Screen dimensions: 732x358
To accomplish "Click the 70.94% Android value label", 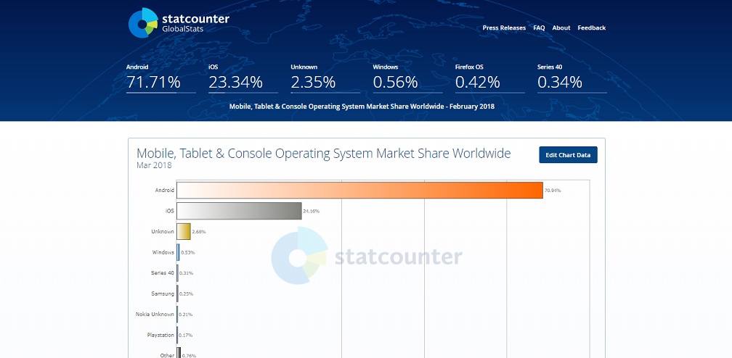I will click(553, 191).
